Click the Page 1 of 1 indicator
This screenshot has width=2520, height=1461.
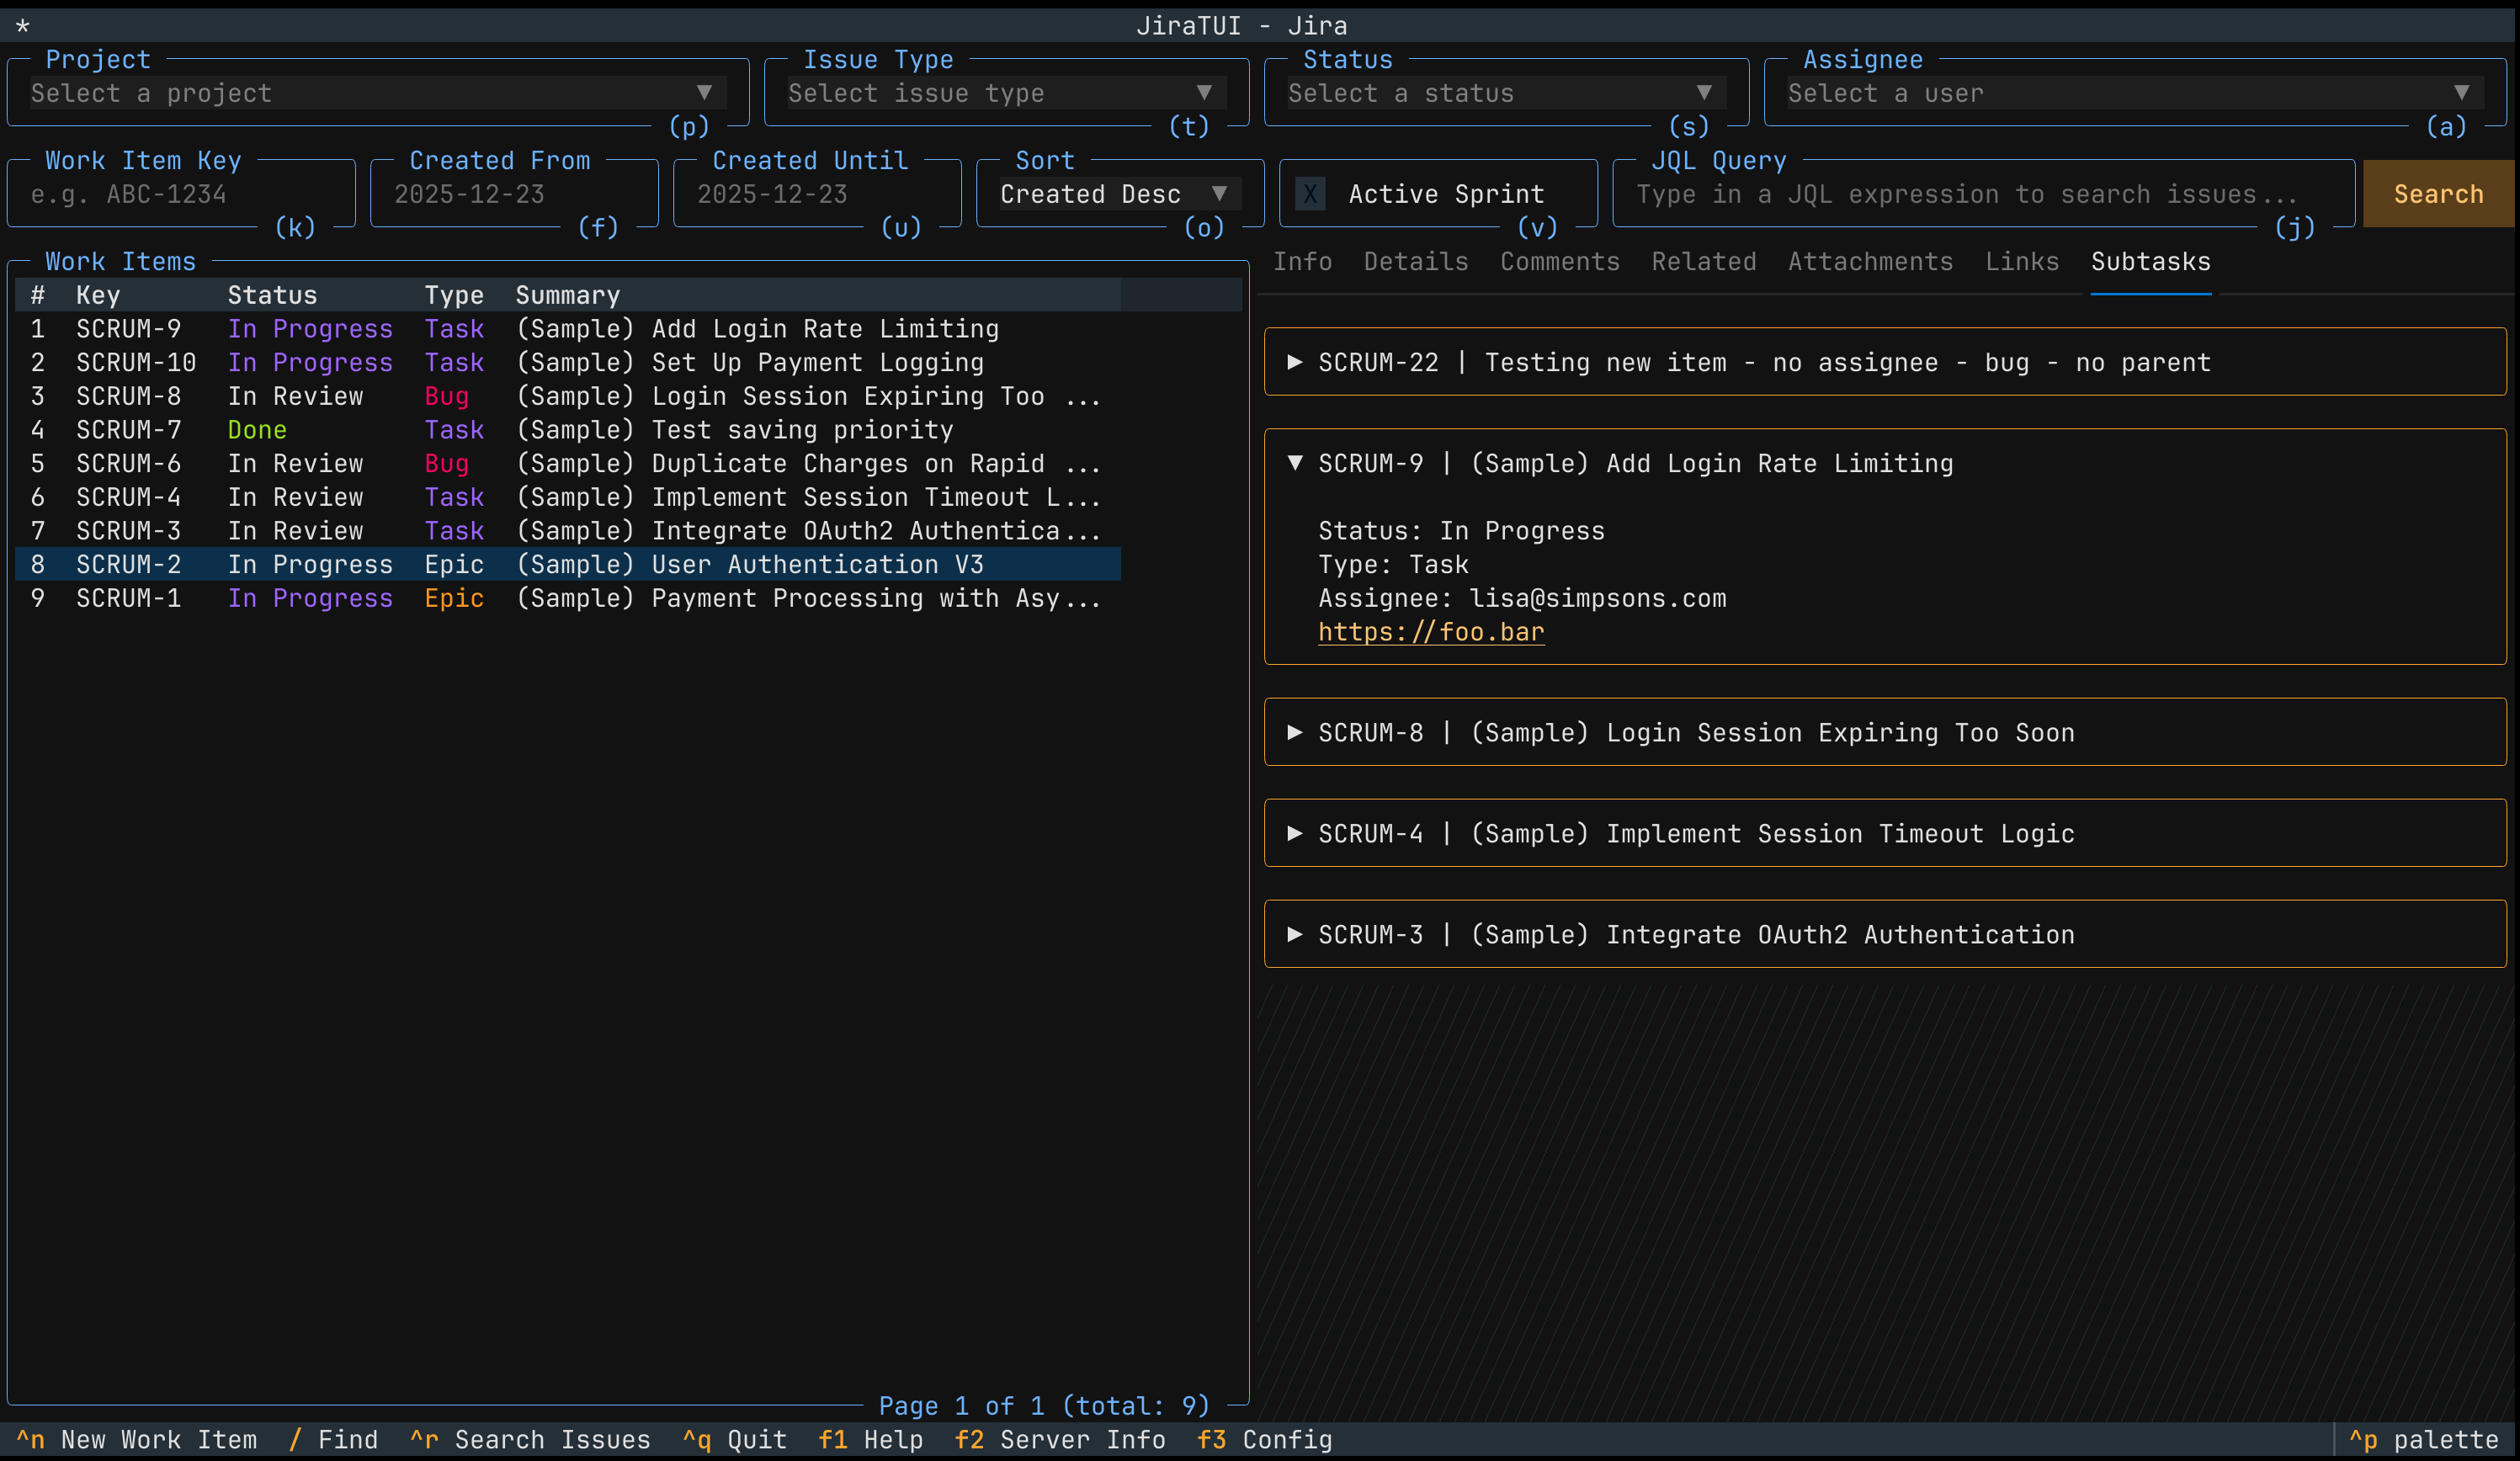(1044, 1406)
